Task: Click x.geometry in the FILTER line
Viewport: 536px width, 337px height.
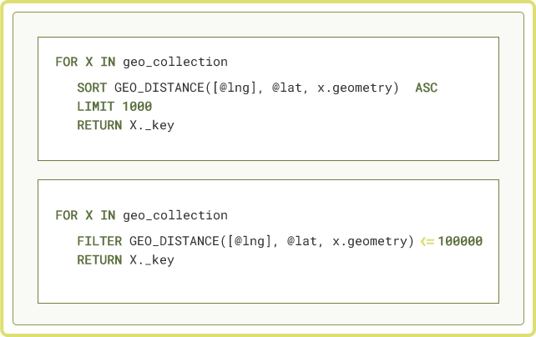Action: [370, 242]
